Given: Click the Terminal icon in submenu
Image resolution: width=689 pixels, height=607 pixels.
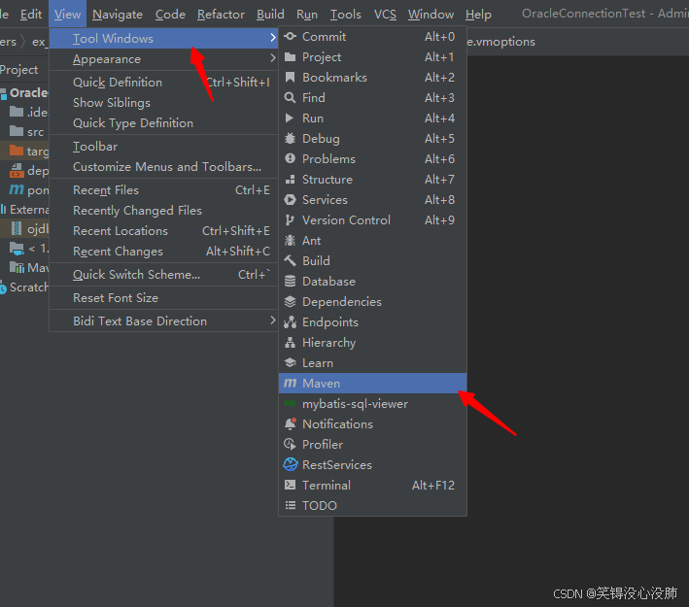Looking at the screenshot, I should tap(290, 485).
